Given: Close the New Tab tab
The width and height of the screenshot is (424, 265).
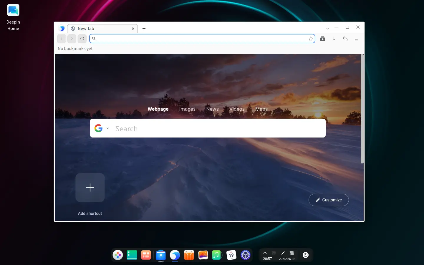Looking at the screenshot, I should click(133, 29).
